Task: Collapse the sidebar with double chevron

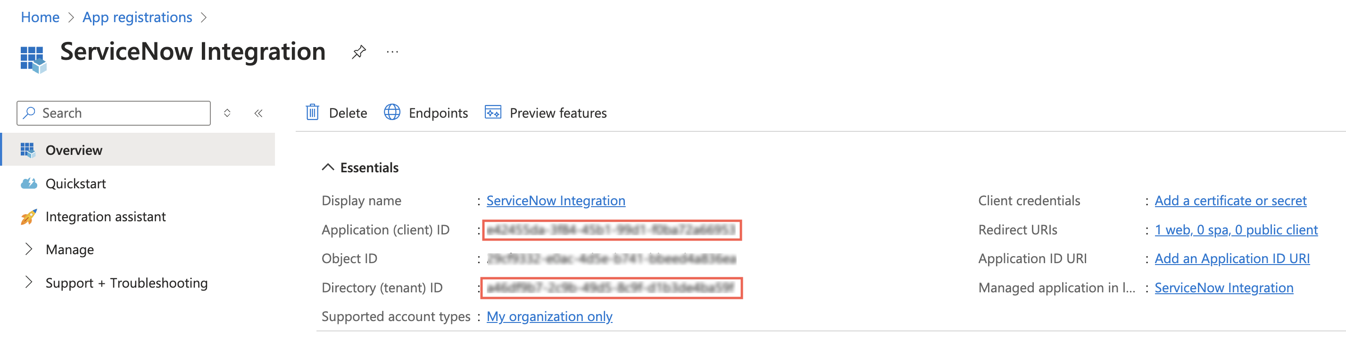Action: (x=258, y=113)
